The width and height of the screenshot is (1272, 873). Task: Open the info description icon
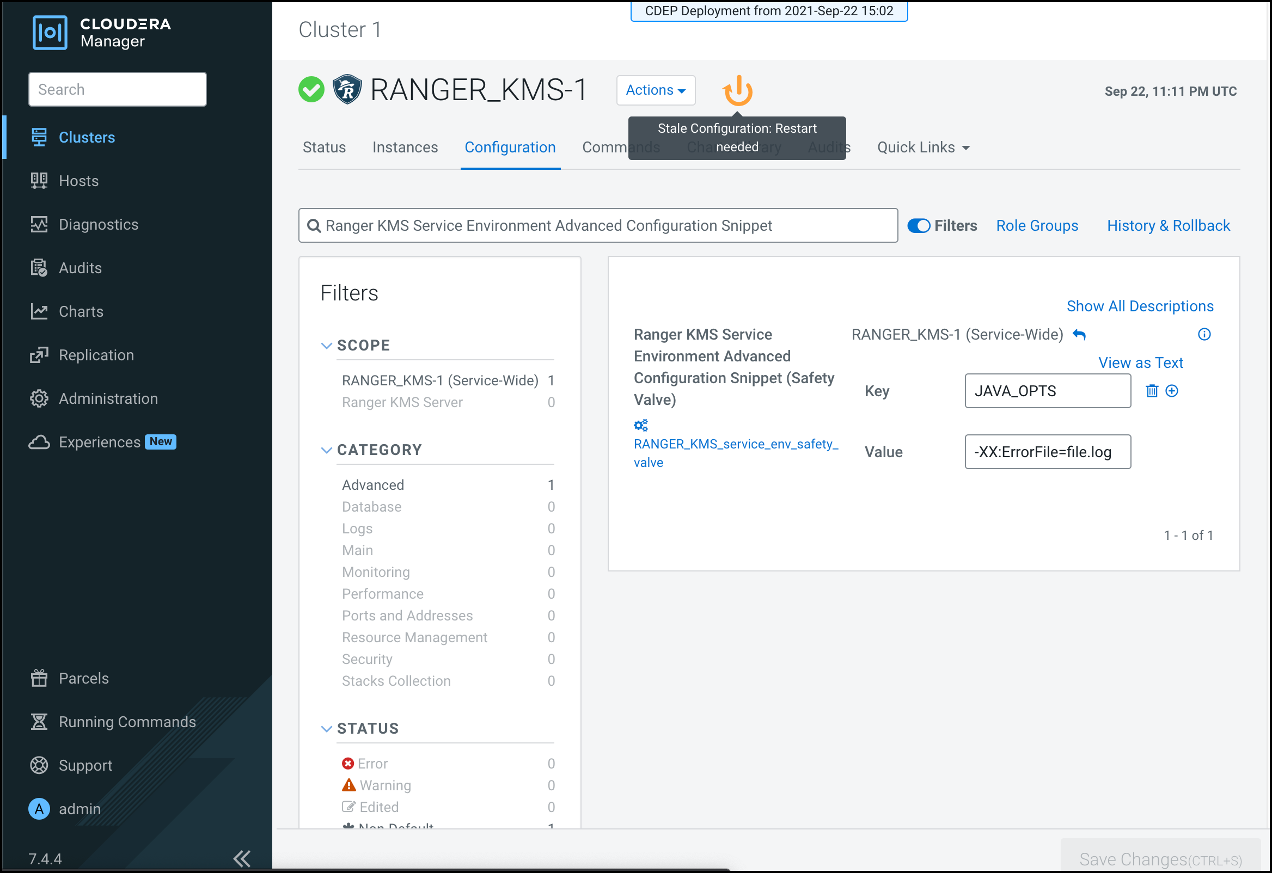[1203, 334]
